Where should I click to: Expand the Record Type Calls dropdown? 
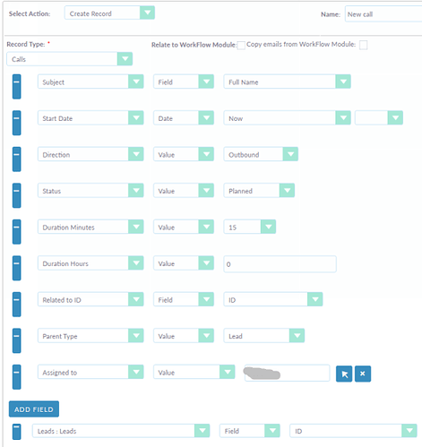(x=69, y=59)
